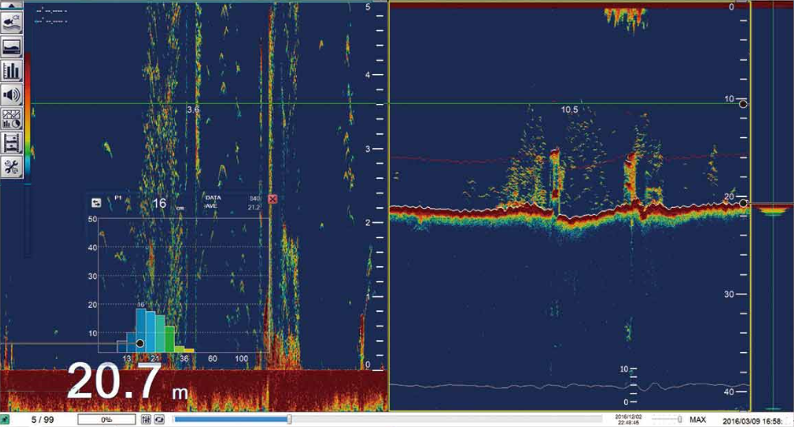Click the icon in histogram window header
Screen dimensions: 794x427
point(96,202)
